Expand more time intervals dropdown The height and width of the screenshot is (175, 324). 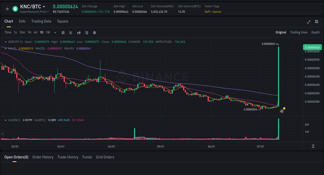coord(55,33)
